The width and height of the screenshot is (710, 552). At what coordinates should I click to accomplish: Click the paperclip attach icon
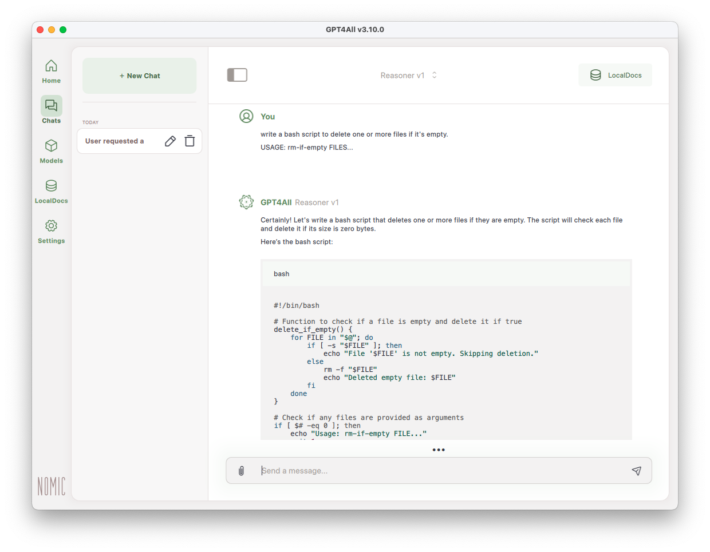241,471
